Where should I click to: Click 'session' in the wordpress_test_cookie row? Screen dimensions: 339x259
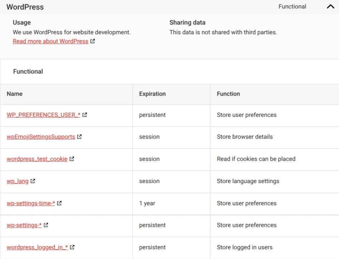point(149,159)
